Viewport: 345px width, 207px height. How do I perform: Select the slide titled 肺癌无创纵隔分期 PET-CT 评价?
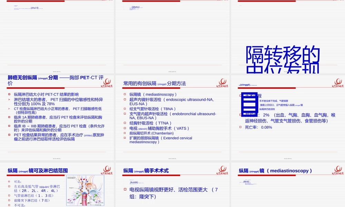[x=57, y=118]
